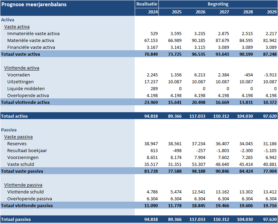Click the "Begroting" header cell
Viewport: 278px width, 223px height.
click(218, 4)
